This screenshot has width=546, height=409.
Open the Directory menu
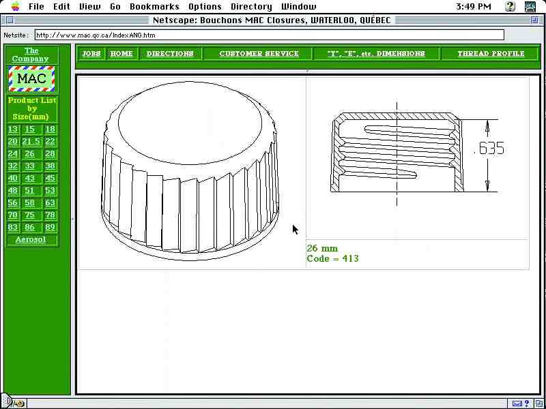coord(251,6)
